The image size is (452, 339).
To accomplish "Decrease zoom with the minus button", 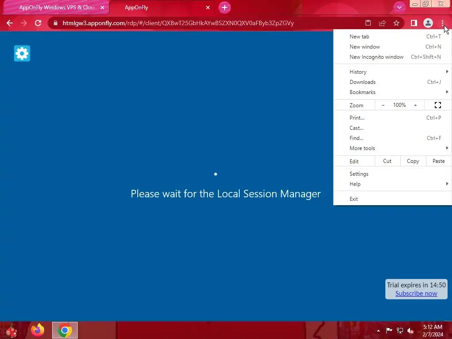I will point(383,105).
